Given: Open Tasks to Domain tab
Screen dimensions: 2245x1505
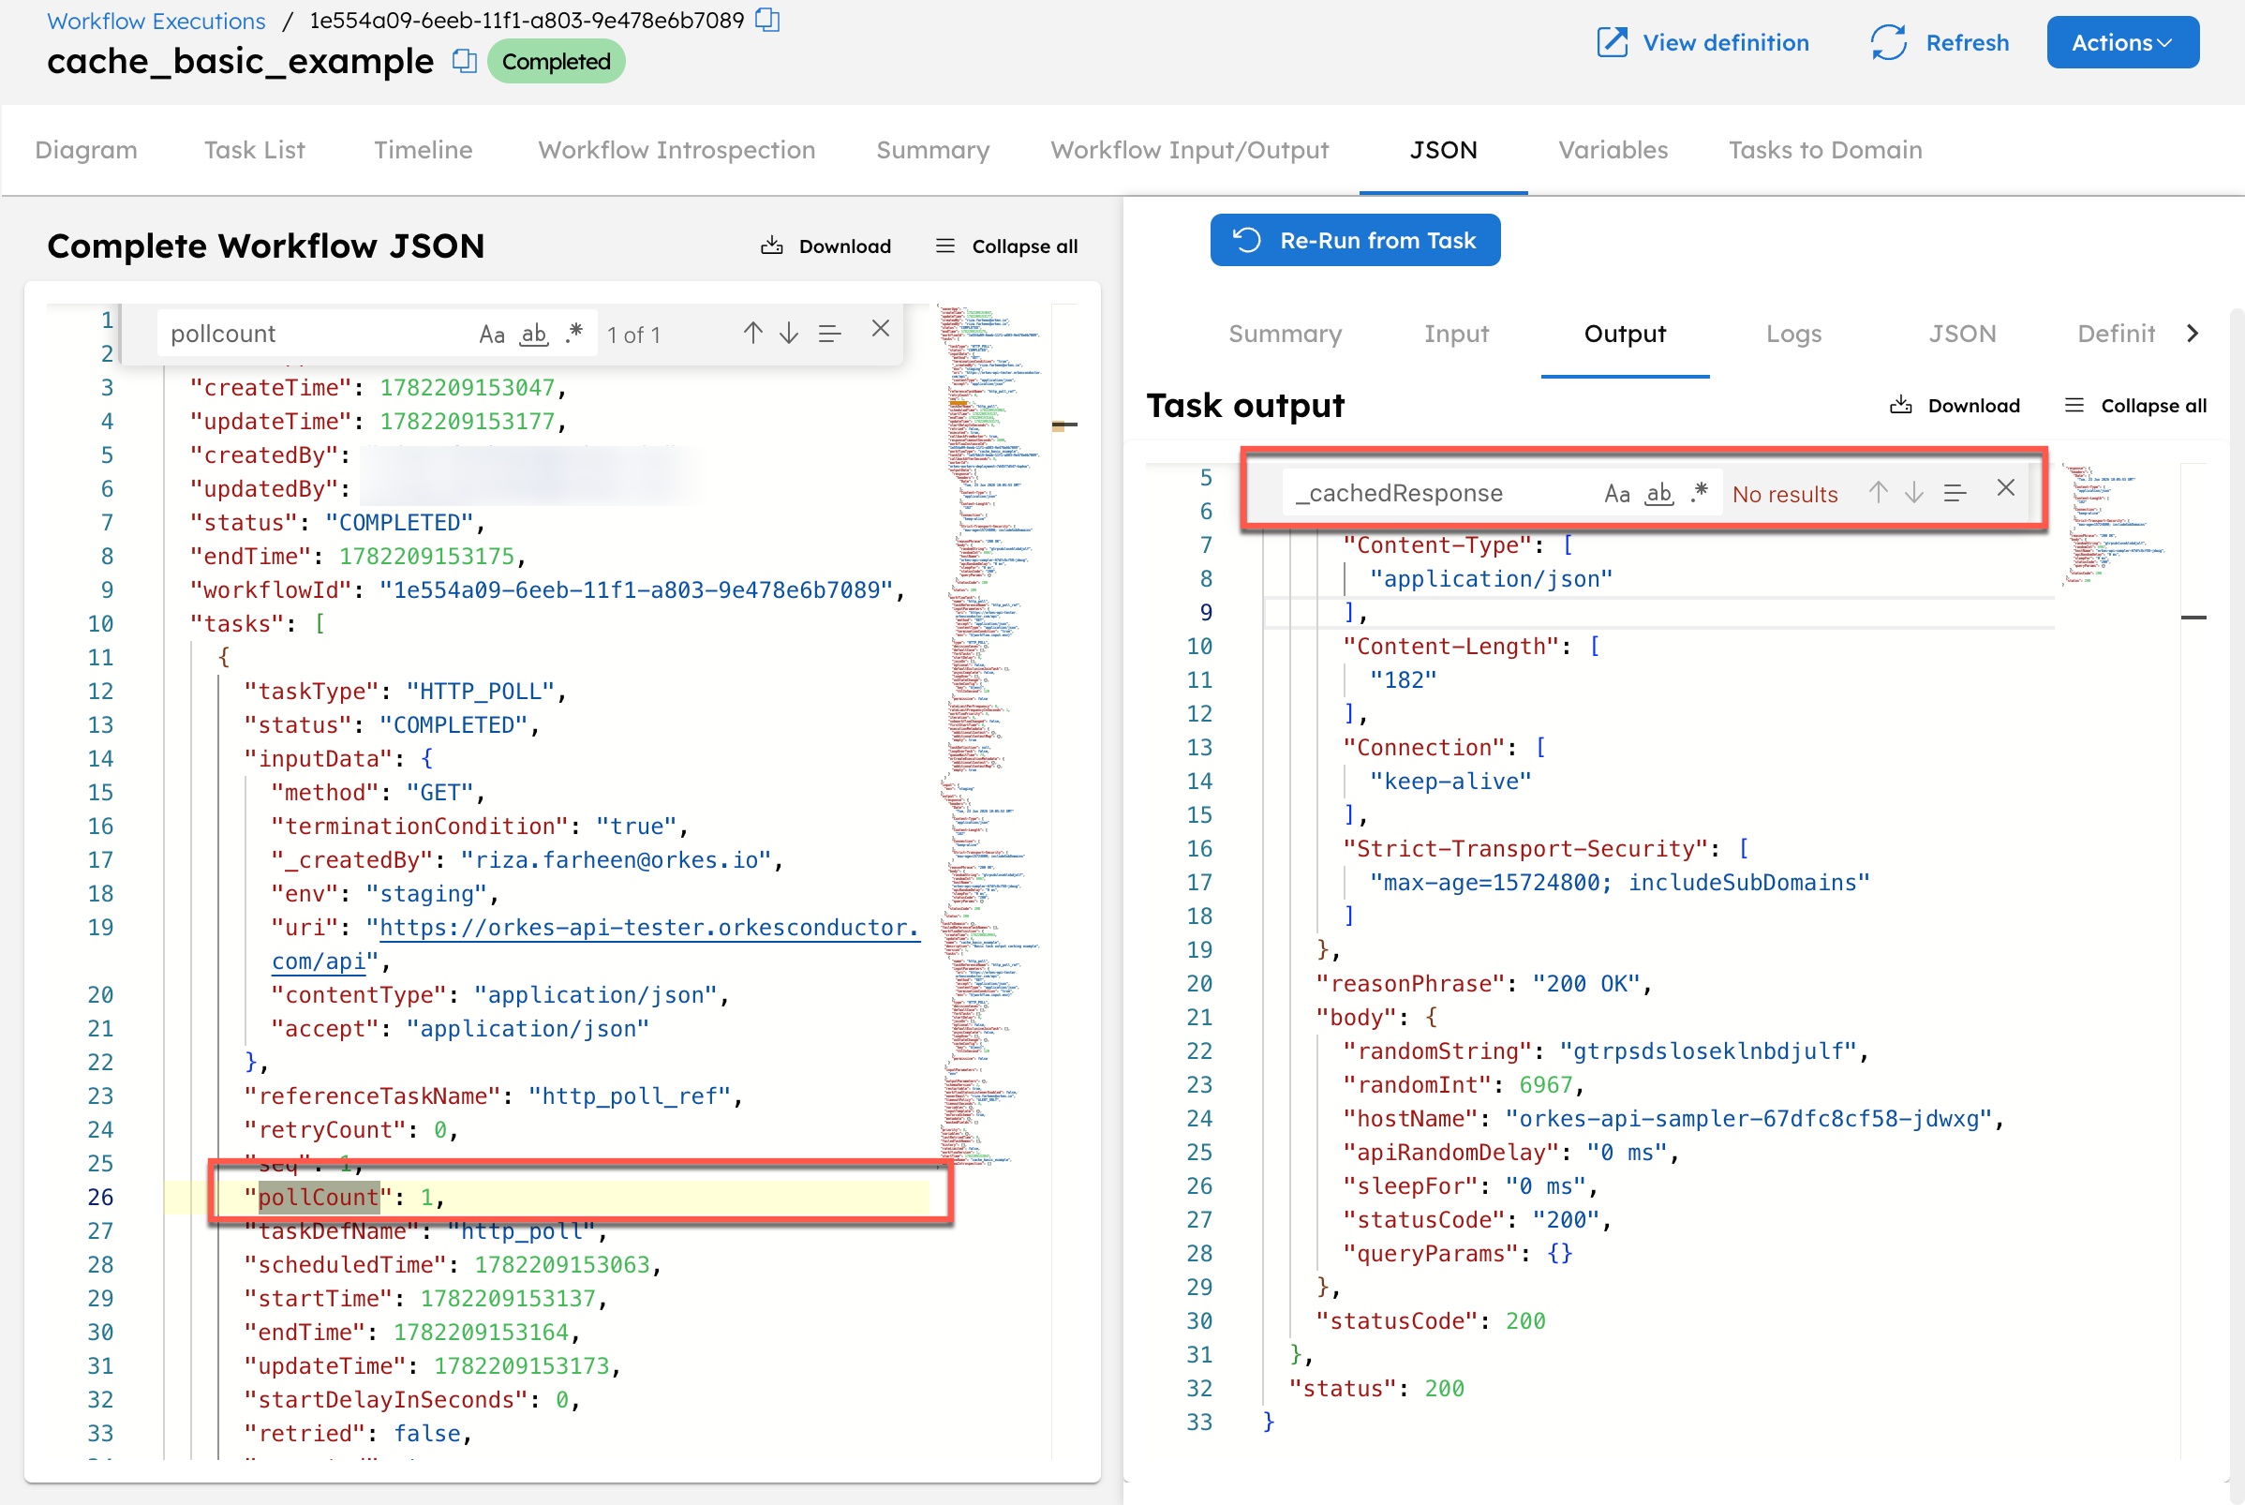Looking at the screenshot, I should pyautogui.click(x=1825, y=150).
